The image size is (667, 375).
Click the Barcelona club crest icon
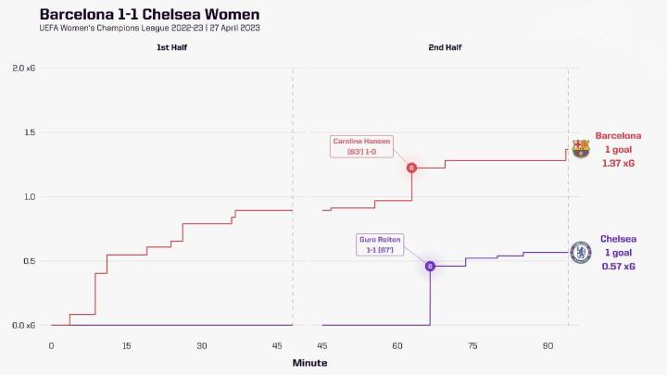point(580,148)
